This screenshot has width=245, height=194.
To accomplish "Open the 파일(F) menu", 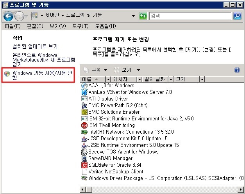I will pyautogui.click(x=13, y=26).
